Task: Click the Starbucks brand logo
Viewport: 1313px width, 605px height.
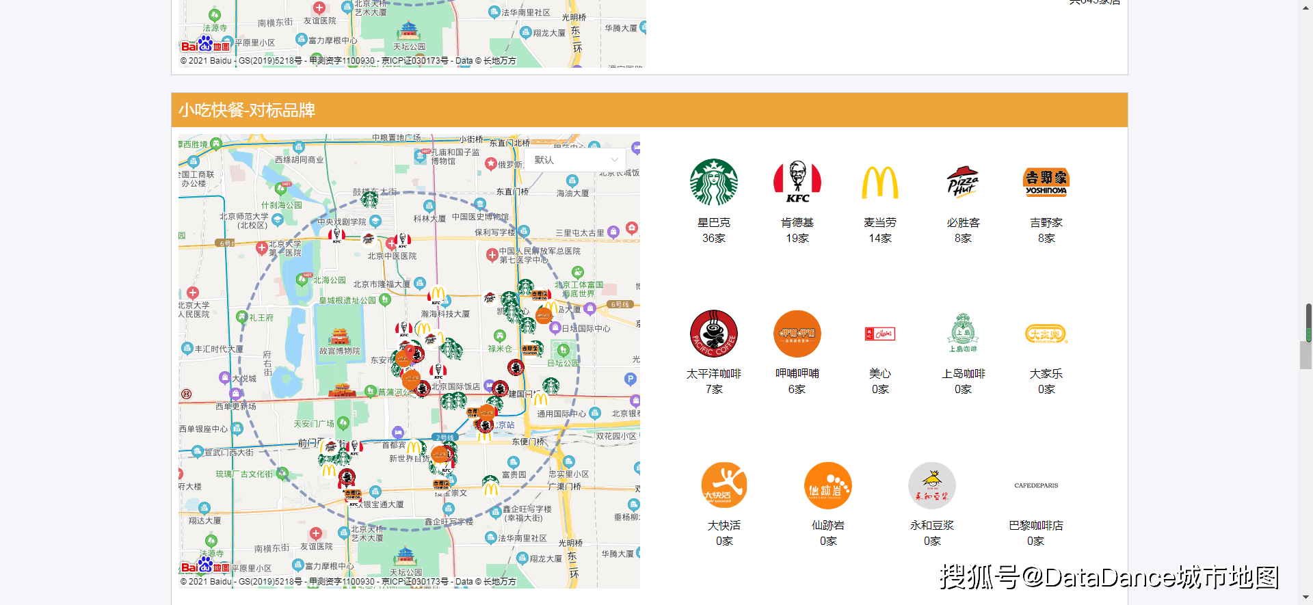Action: tap(714, 182)
